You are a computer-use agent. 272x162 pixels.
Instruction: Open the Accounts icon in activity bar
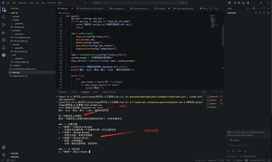(4, 147)
